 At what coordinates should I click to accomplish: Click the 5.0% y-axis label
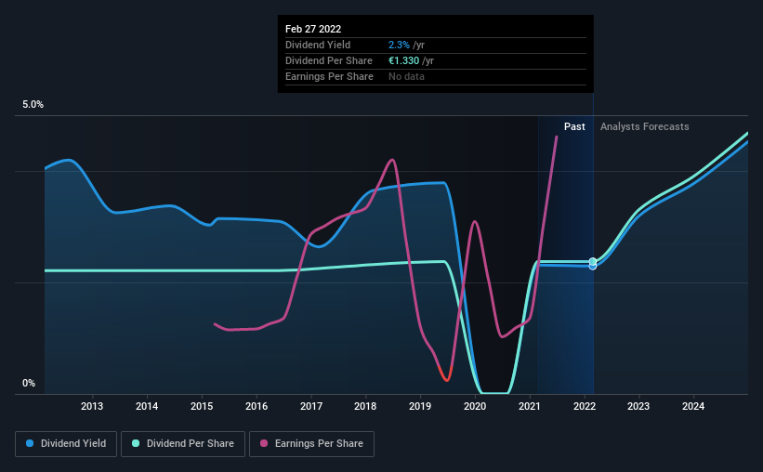(33, 105)
